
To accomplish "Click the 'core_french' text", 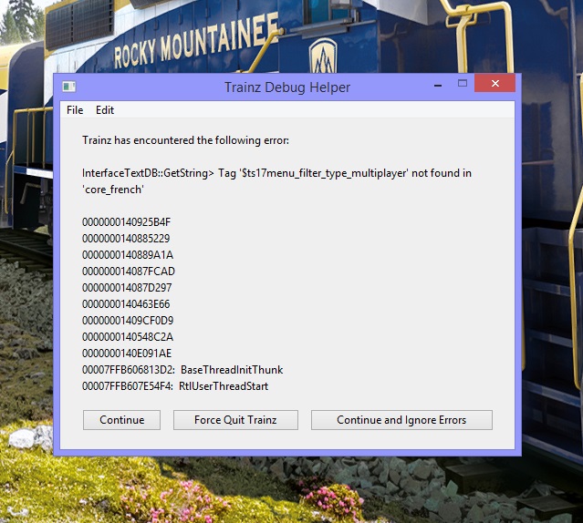I will click(x=113, y=190).
